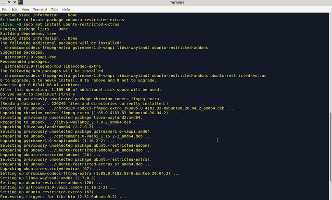Click the scrollbar track above the thumb
This screenshot has height=200, width=332.
click(x=331, y=63)
